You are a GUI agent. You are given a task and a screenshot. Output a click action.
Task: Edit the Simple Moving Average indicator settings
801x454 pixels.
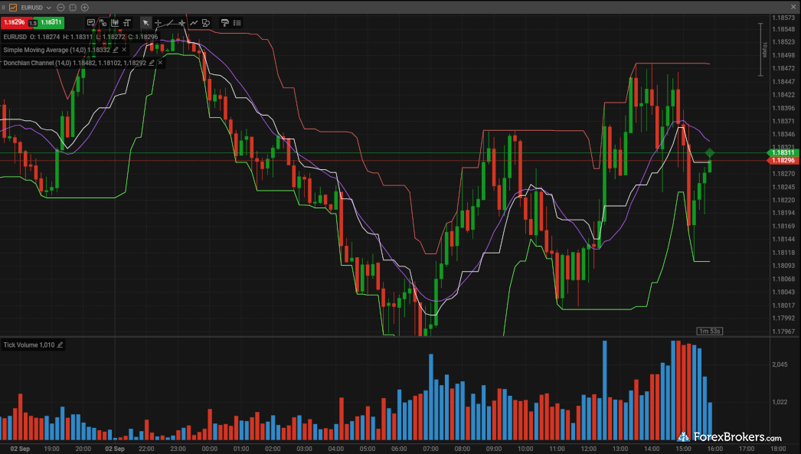click(x=116, y=50)
